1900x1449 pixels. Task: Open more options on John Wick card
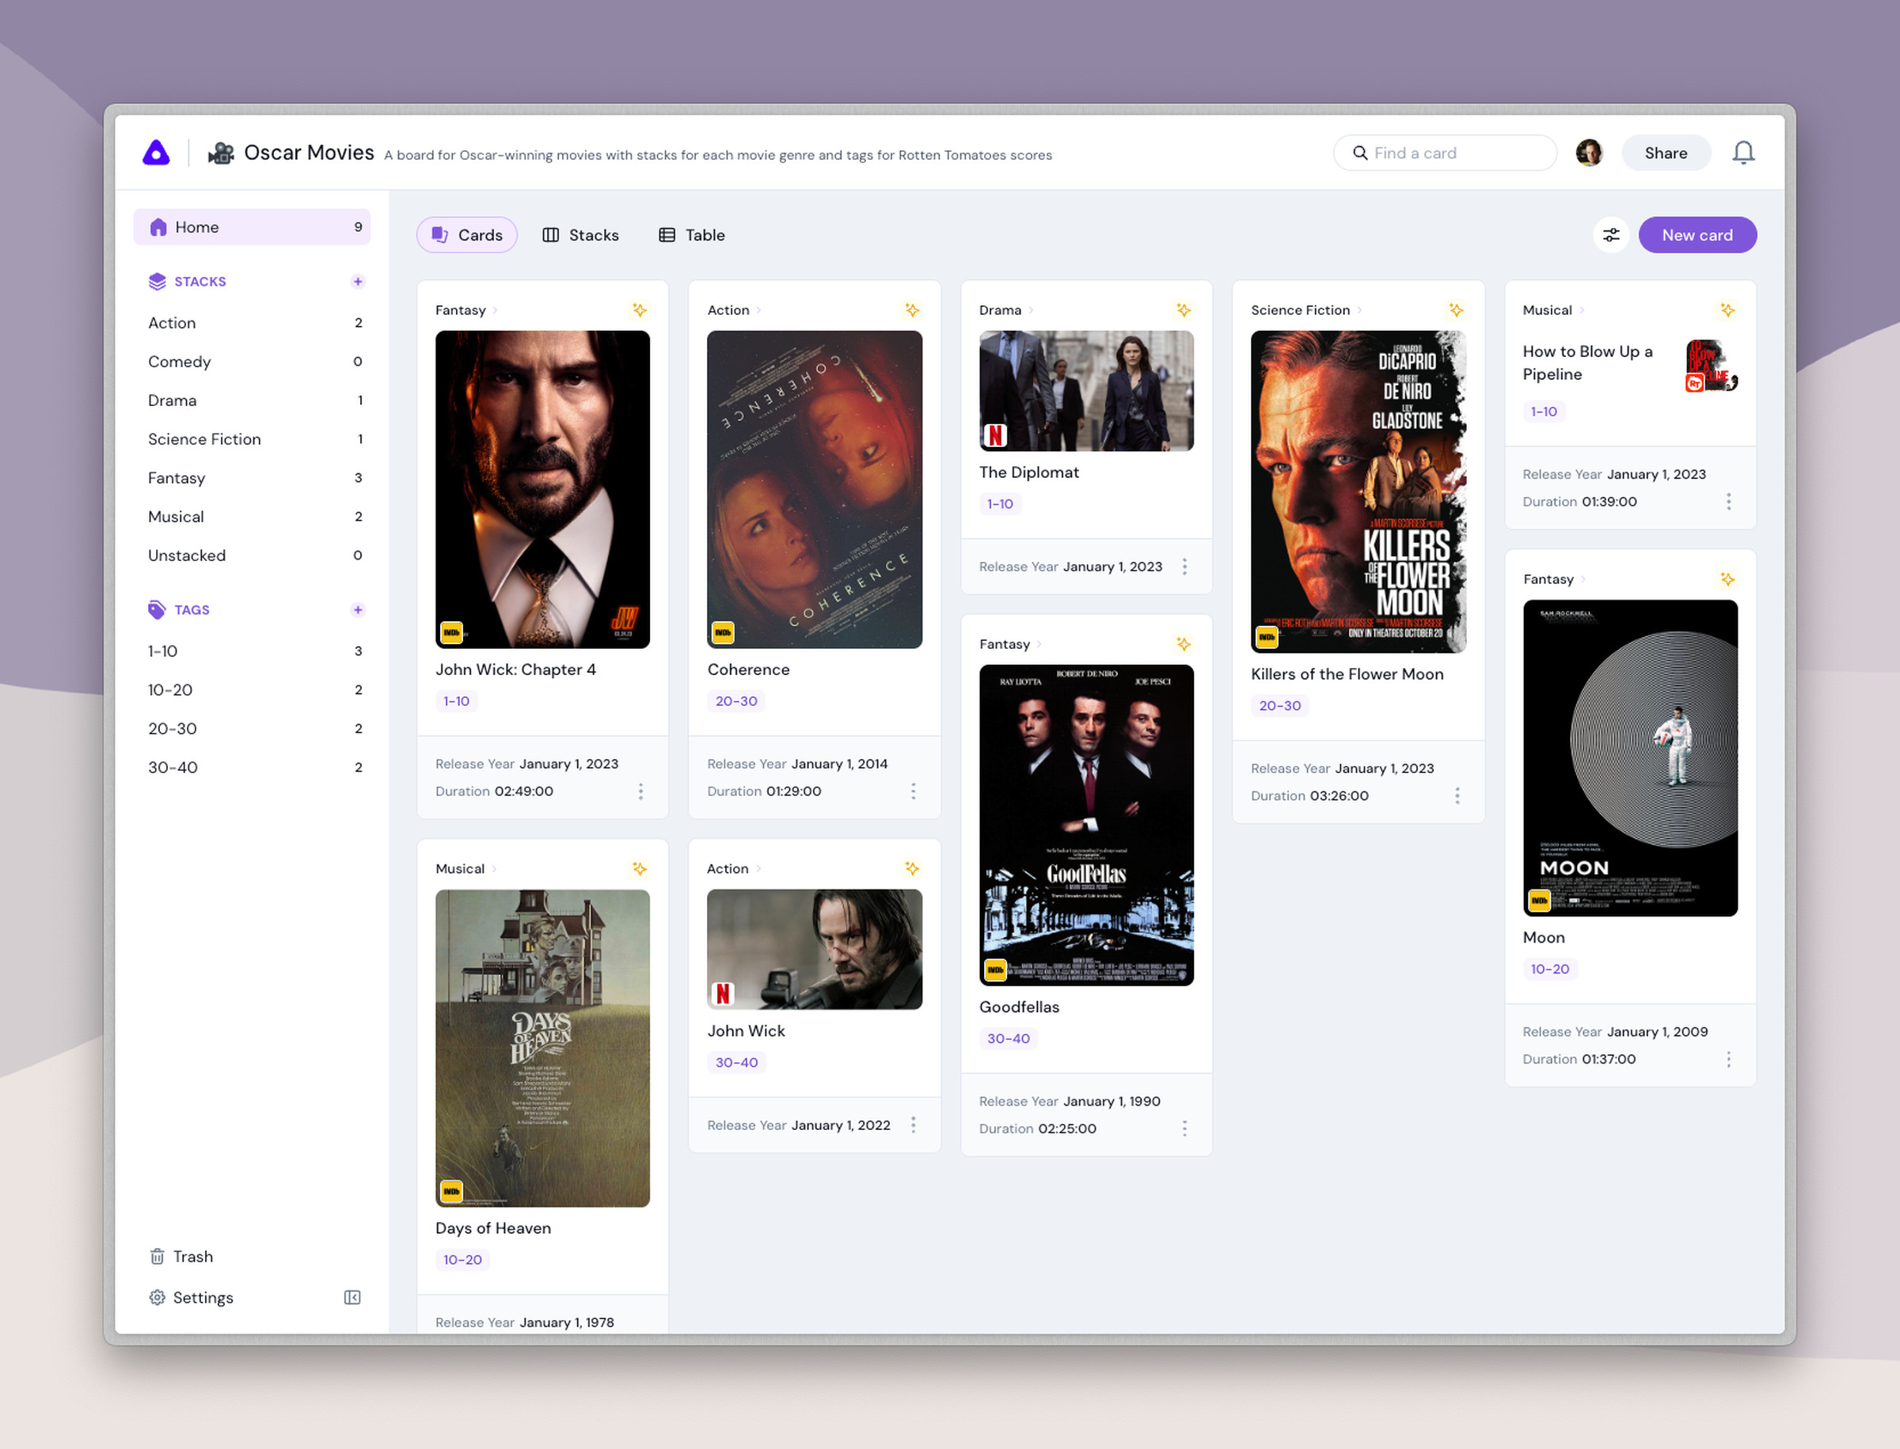tap(913, 1125)
